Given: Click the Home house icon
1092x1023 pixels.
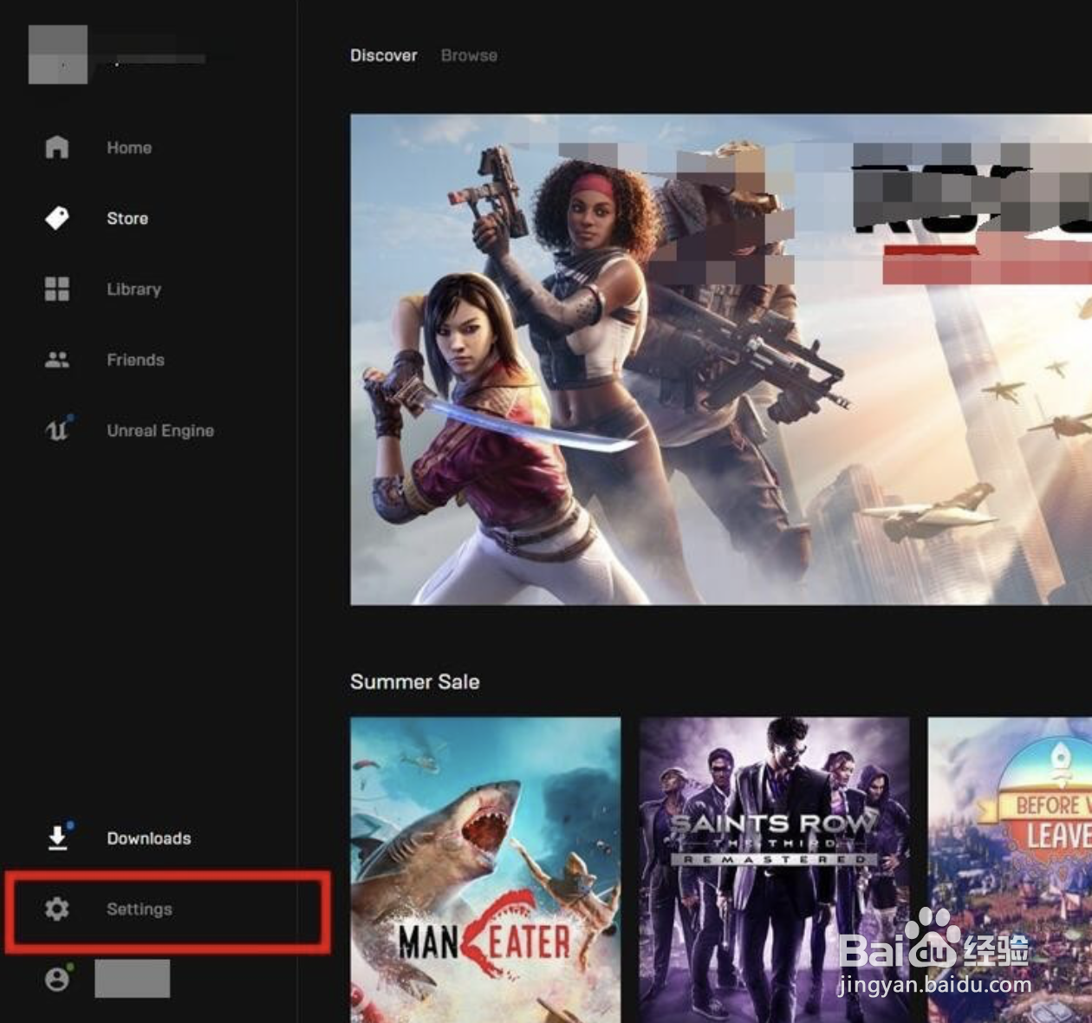Looking at the screenshot, I should [x=57, y=147].
